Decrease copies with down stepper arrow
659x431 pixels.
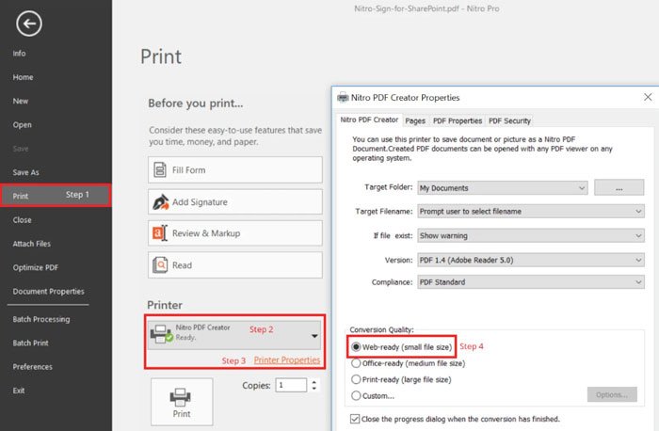[x=313, y=389]
